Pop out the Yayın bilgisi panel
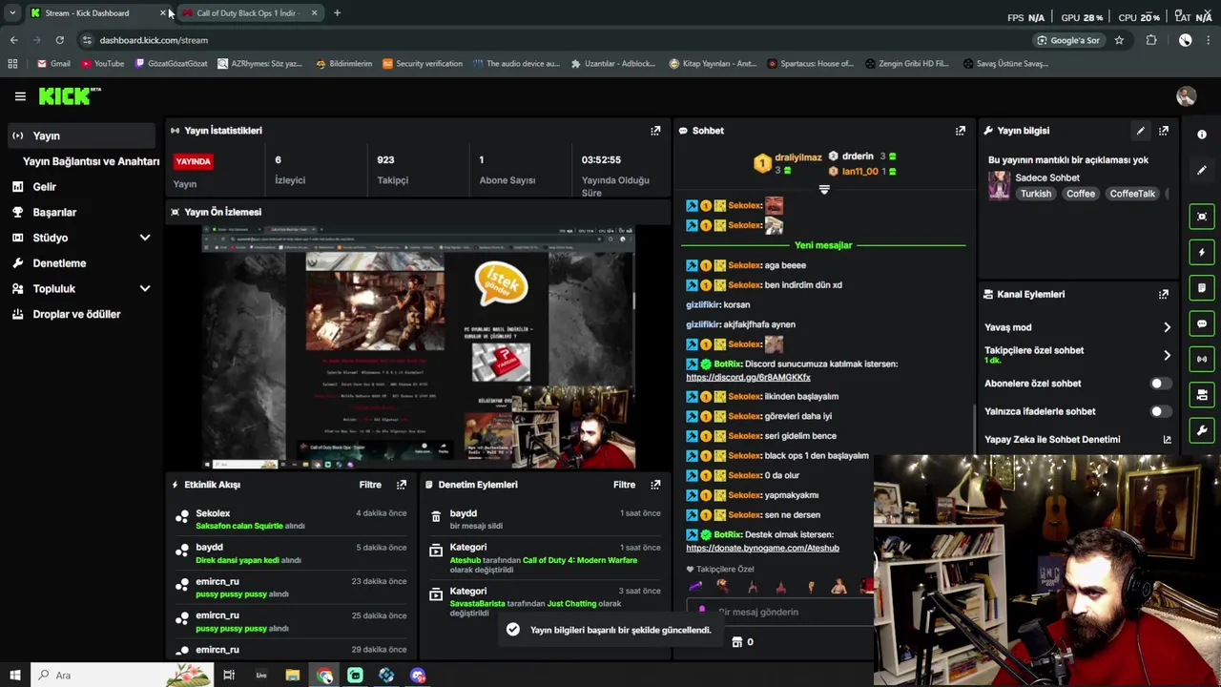 [1164, 131]
